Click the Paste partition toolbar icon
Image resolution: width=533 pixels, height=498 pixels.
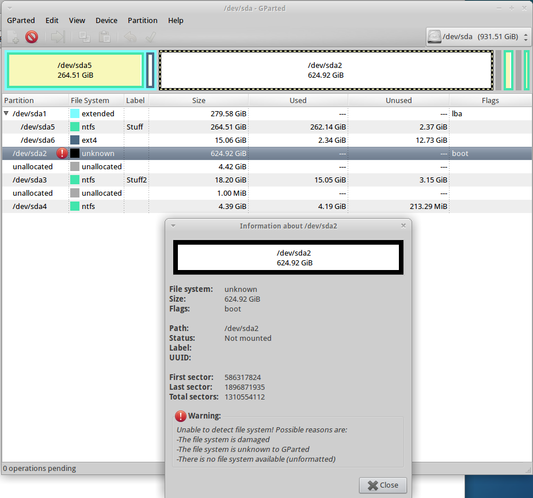[x=104, y=37]
